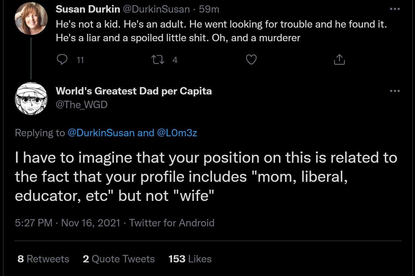
Task: Click the @The_WGD handle
Action: tap(81, 105)
